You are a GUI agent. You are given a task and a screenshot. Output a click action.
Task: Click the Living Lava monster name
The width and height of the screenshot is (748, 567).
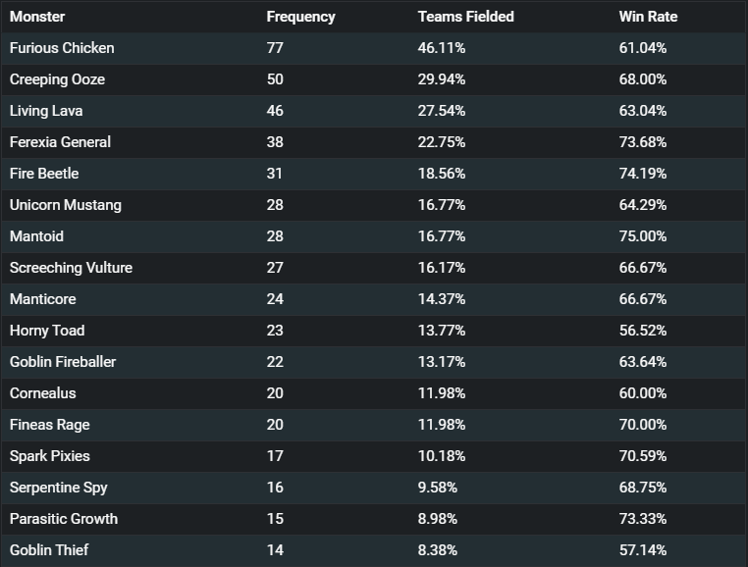pos(46,111)
